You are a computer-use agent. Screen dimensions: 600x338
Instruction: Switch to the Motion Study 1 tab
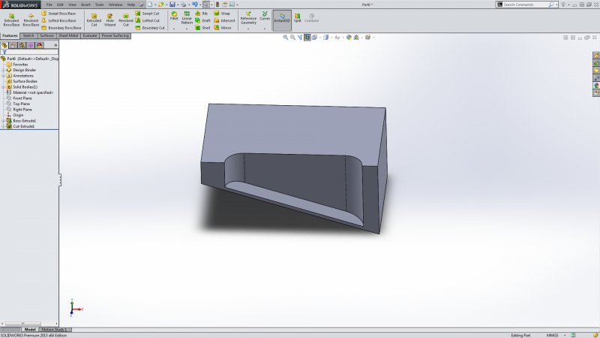53,330
